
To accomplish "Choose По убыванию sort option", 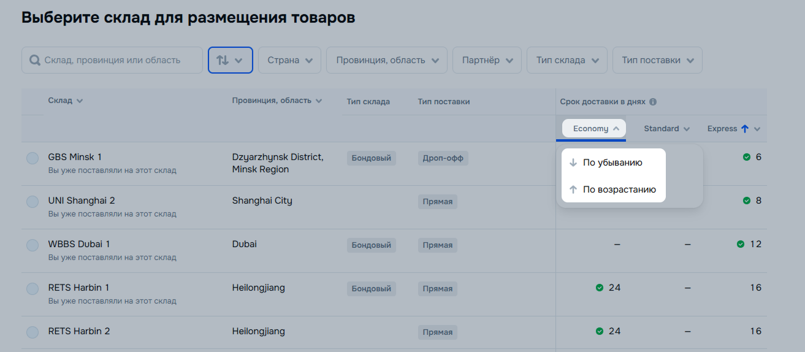I will [612, 163].
